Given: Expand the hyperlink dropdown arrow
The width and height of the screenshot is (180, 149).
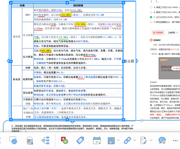Looking at the screenshot, I should [134, 140].
